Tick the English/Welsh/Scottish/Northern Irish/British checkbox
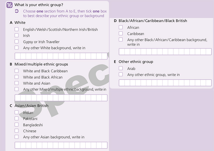Image resolution: width=214 pixels, height=151 pixels. point(17,29)
